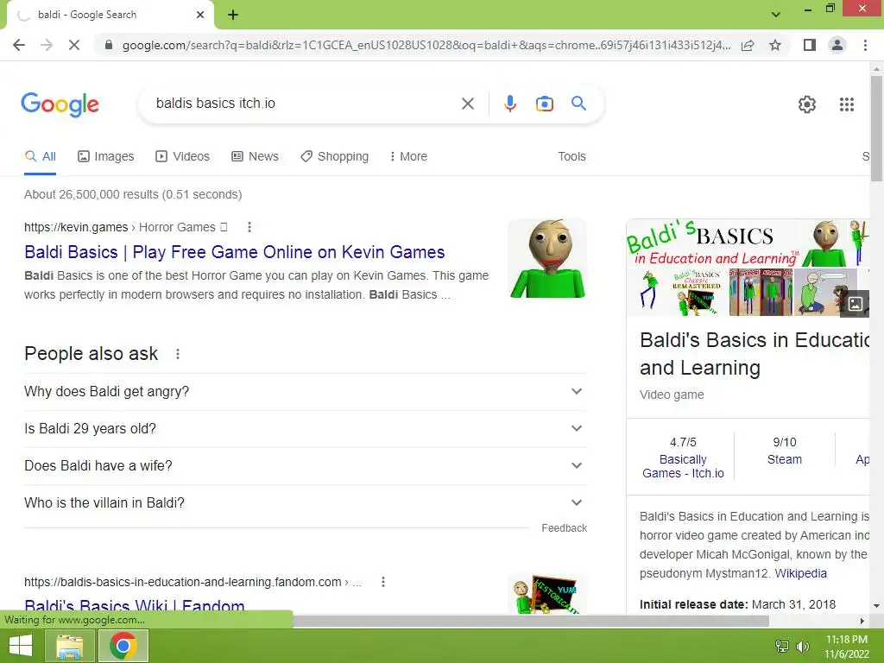The height and width of the screenshot is (663, 884).
Task: Stop loading the page
Action: (x=74, y=45)
